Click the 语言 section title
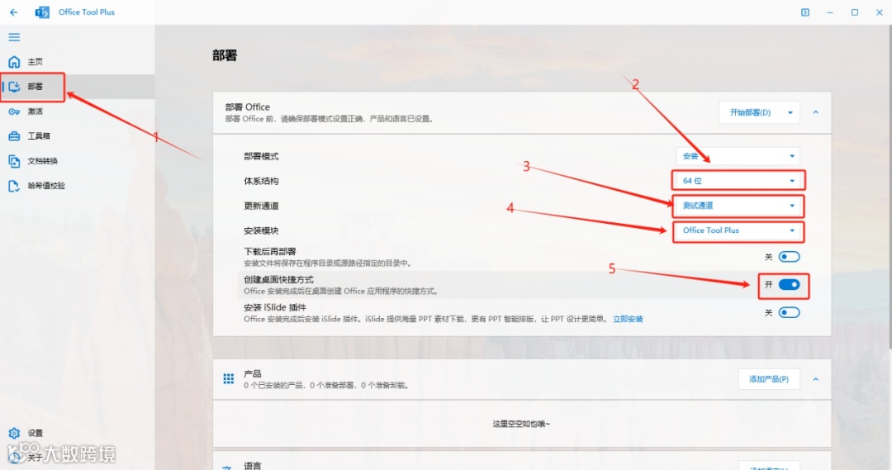 coord(253,466)
